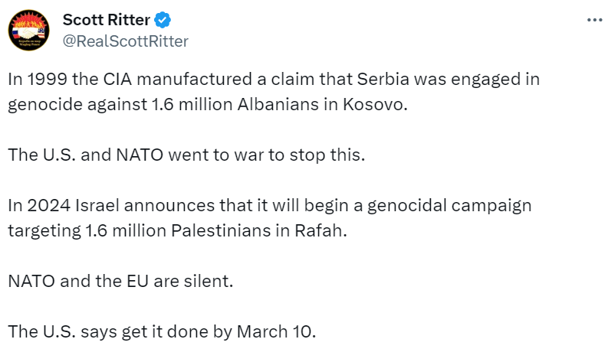Click the last line ending "done by March 10"
This screenshot has width=608, height=362.
point(161,331)
